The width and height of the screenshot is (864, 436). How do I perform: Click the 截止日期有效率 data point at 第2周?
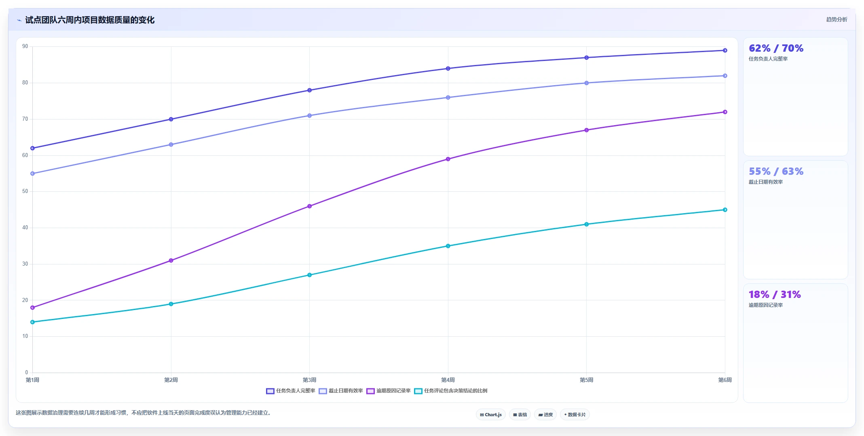click(171, 145)
